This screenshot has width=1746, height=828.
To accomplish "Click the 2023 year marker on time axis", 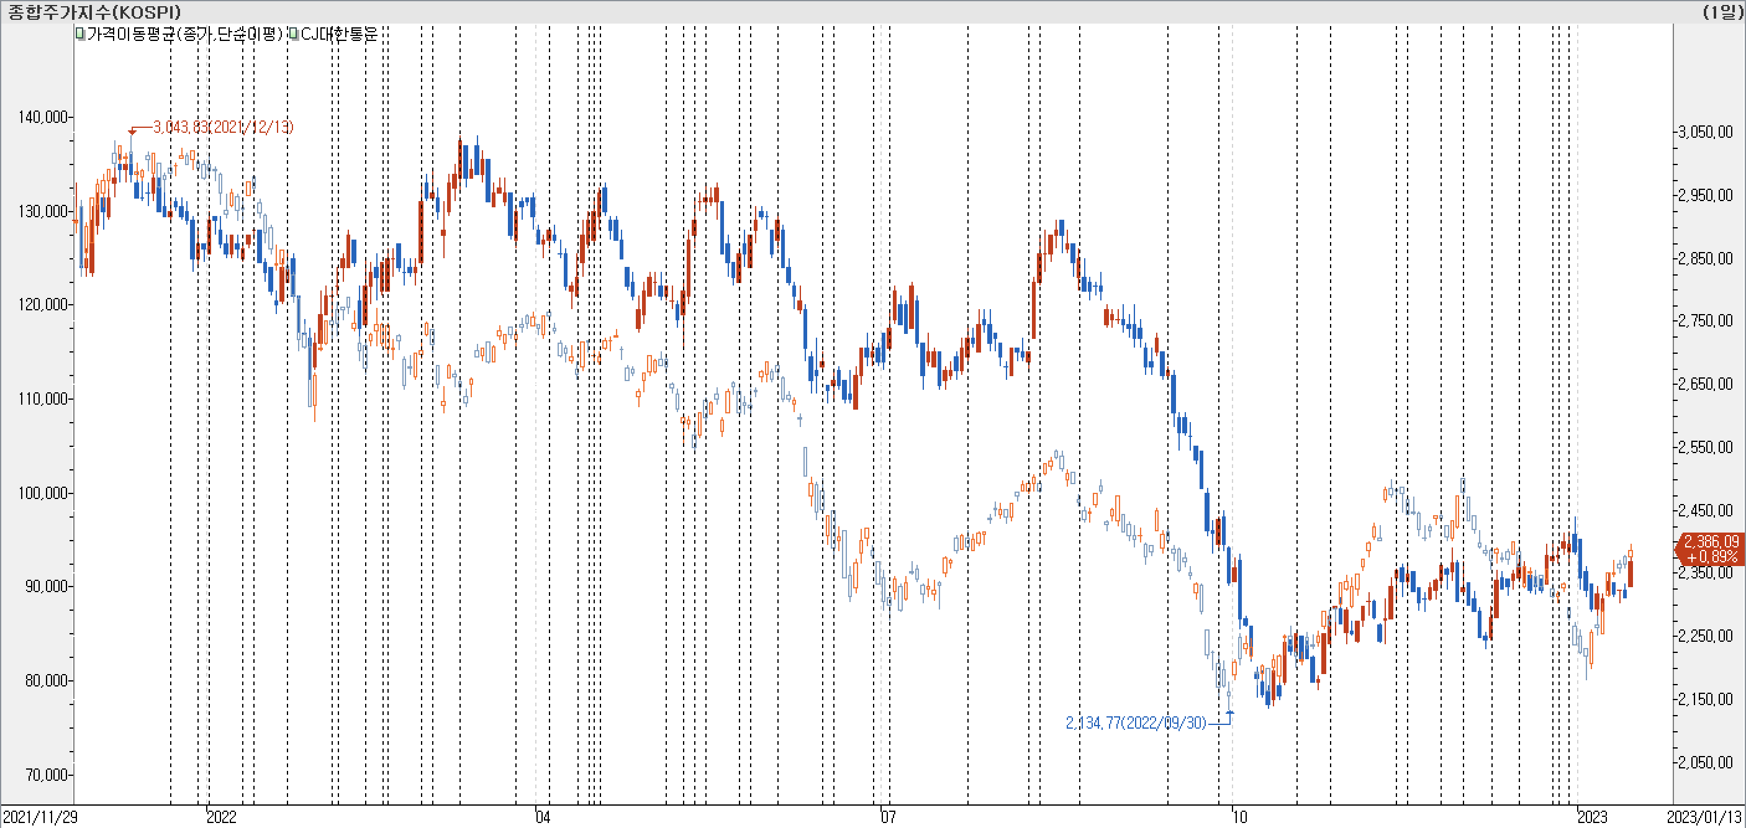I will tap(1592, 816).
